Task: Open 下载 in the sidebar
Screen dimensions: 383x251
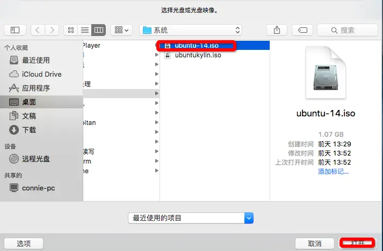Action: pos(41,130)
